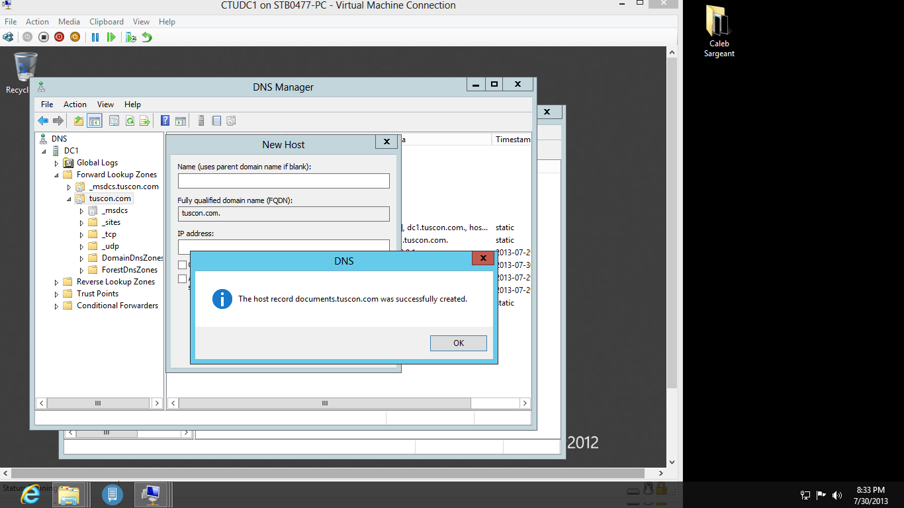
Task: Expand the Conditional Forwarders node
Action: (x=57, y=306)
